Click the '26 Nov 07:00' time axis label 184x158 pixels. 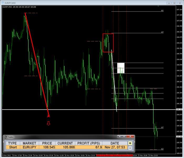tap(48, 155)
